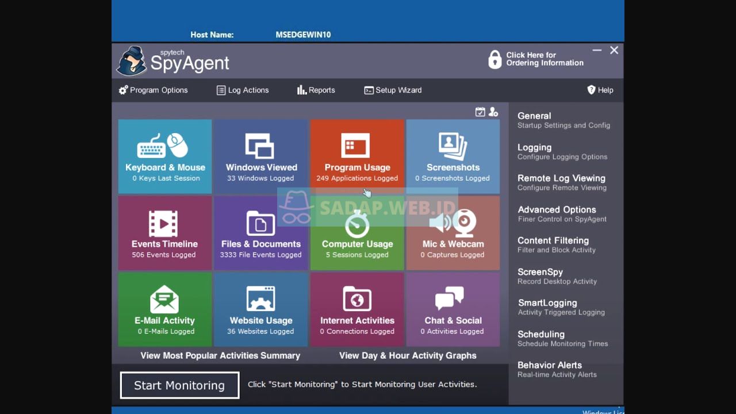Open Log Actions menu
Viewport: 736px width, 414px height.
pos(243,90)
